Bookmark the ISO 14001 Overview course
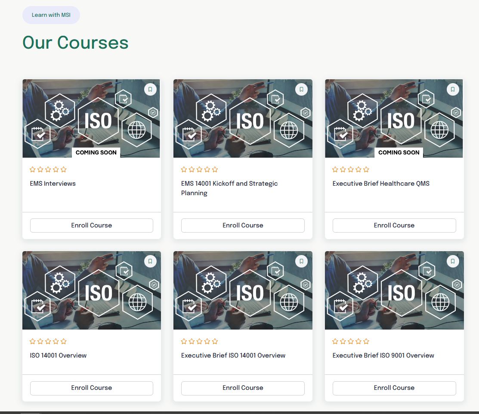 pos(150,261)
